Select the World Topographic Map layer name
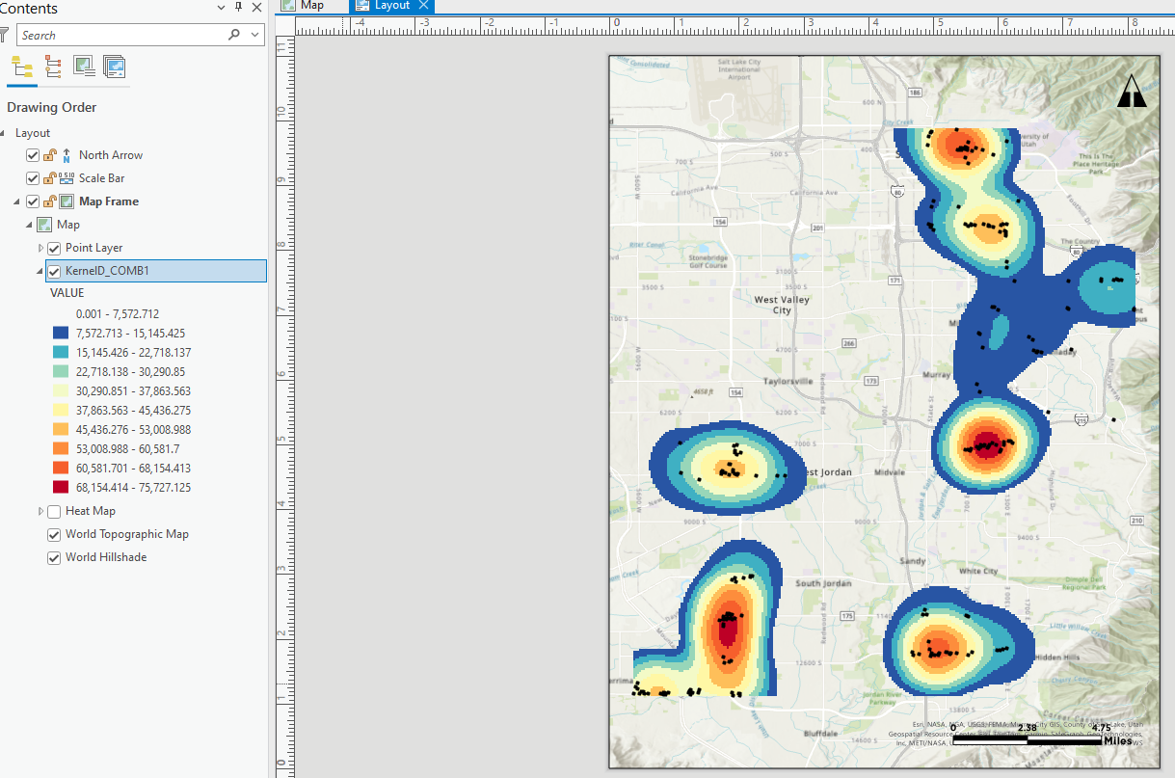Screen dimensions: 1175x778 point(126,534)
